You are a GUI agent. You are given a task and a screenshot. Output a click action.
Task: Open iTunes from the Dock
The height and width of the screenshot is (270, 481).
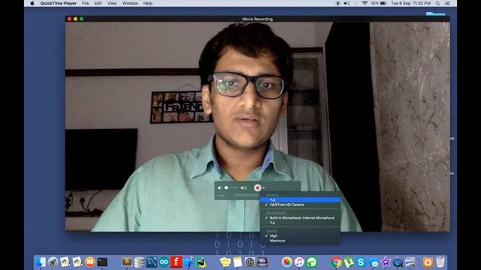[299, 262]
